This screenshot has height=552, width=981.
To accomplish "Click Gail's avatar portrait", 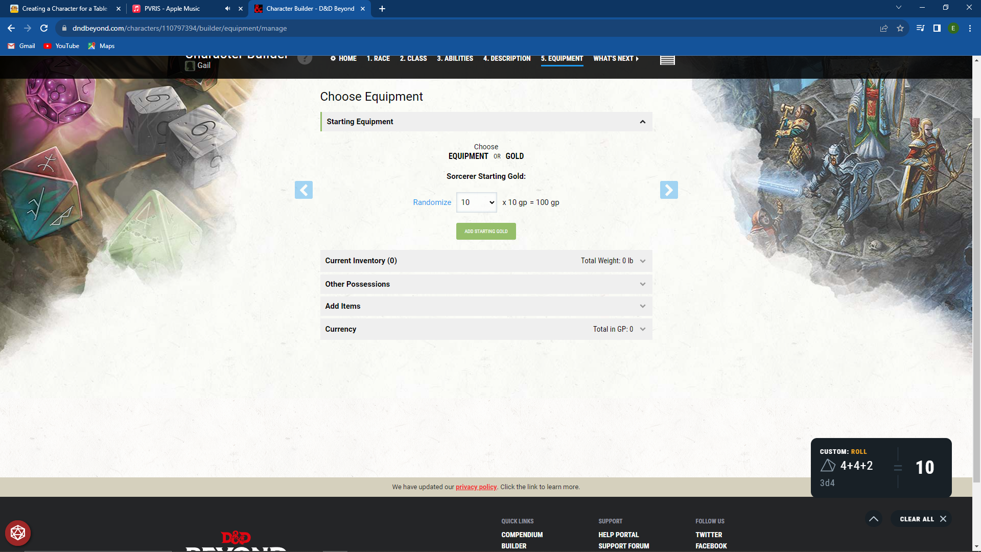I will pos(190,65).
